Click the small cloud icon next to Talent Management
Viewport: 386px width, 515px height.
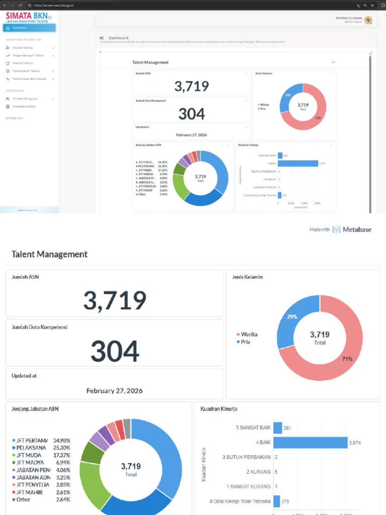tap(334, 62)
